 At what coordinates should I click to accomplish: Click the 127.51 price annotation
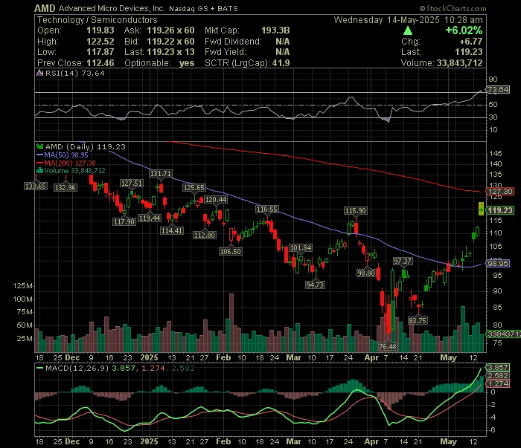[132, 183]
